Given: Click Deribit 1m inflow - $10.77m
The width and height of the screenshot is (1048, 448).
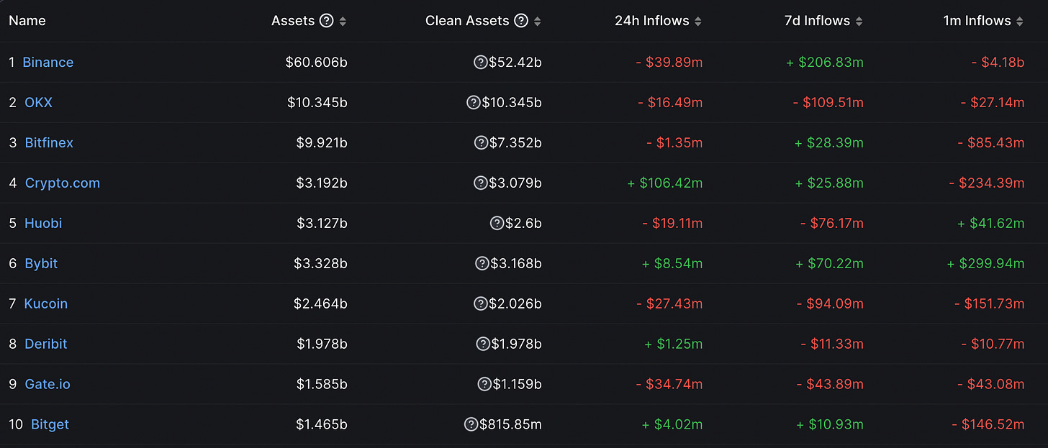Looking at the screenshot, I should click(x=992, y=344).
